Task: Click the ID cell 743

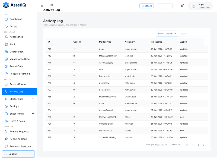Action: (x=49, y=49)
